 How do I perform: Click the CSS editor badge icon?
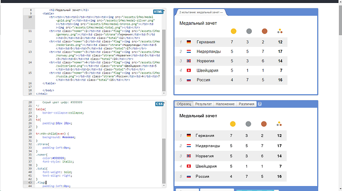click(x=159, y=104)
